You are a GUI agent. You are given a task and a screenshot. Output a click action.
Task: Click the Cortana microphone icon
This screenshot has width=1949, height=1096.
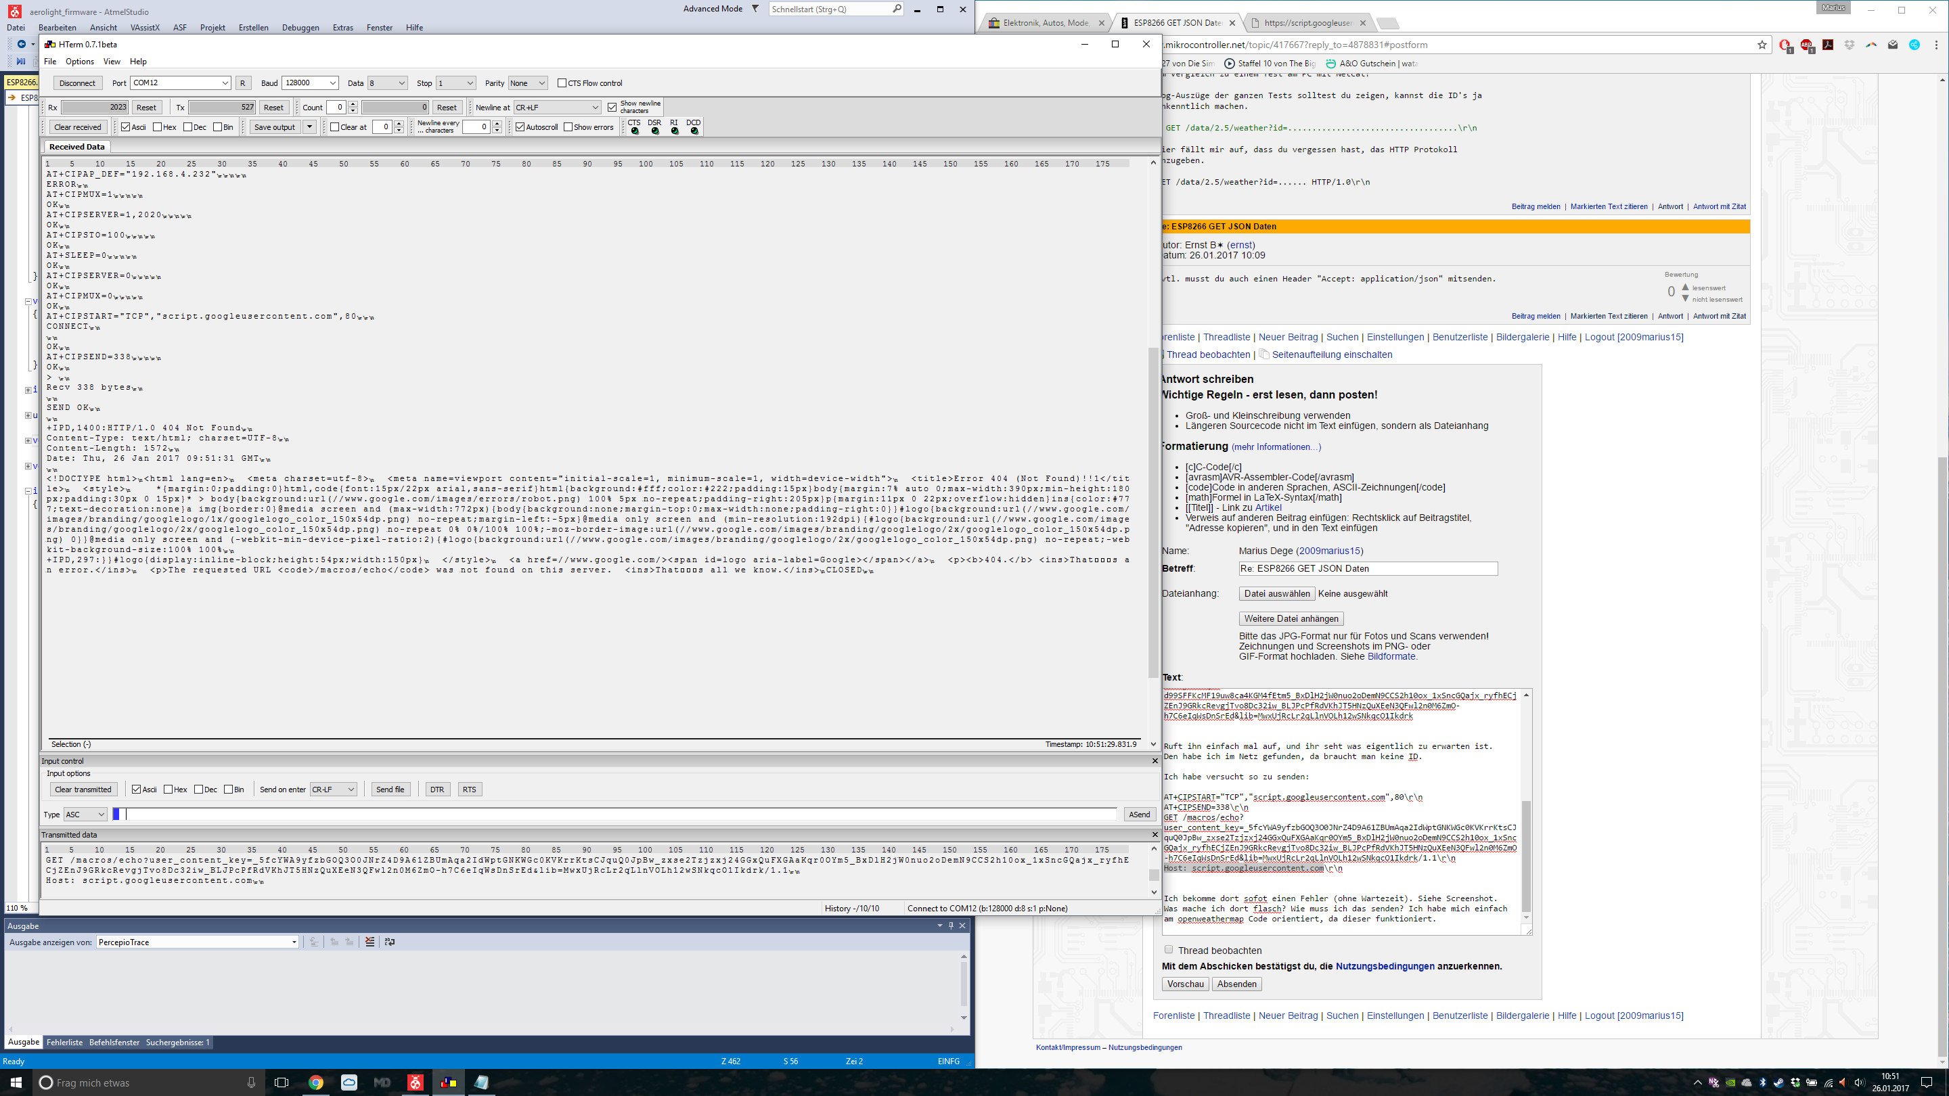pos(251,1082)
